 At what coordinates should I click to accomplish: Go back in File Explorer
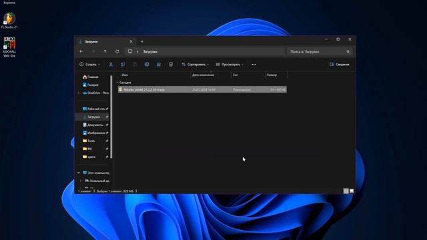pyautogui.click(x=81, y=51)
